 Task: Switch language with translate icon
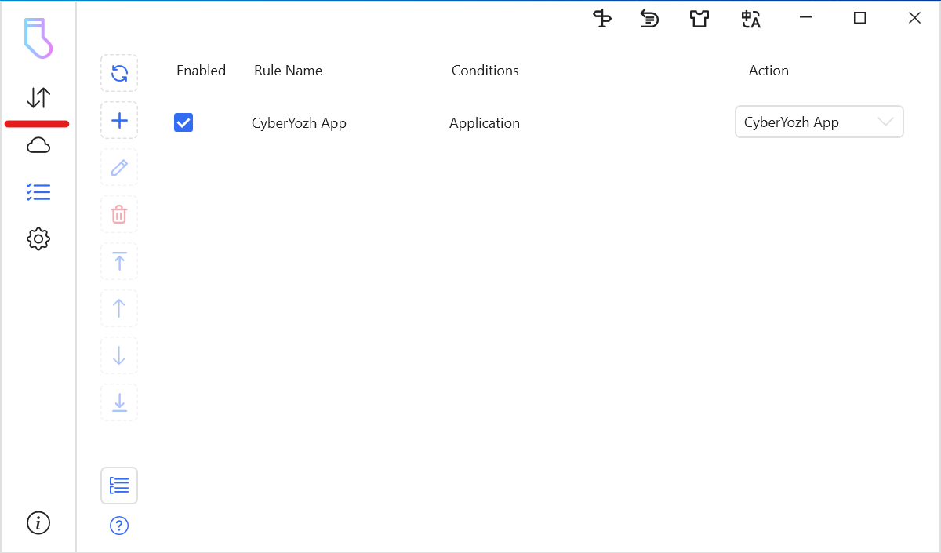750,19
